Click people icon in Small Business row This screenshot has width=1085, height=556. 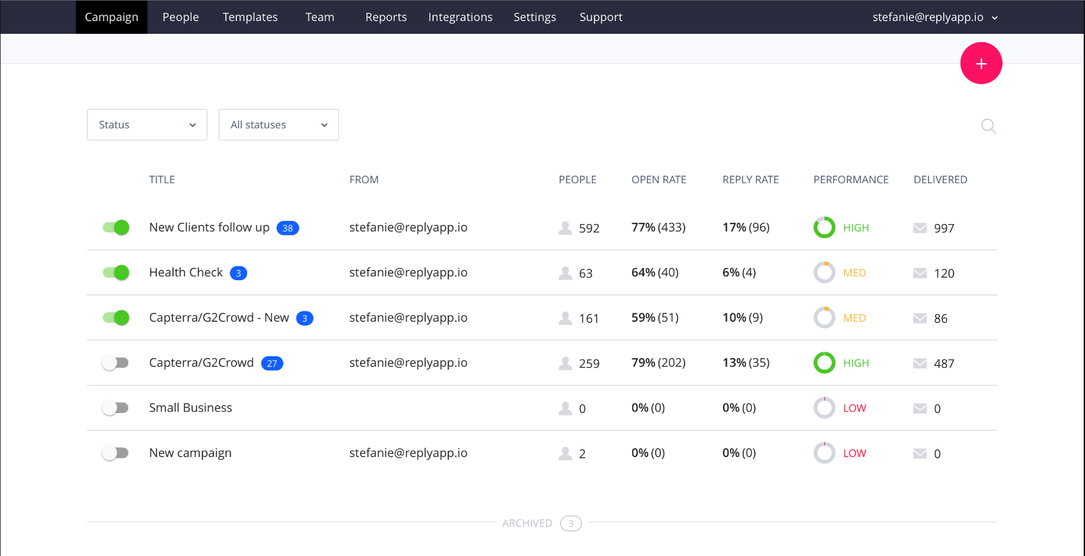click(x=565, y=409)
